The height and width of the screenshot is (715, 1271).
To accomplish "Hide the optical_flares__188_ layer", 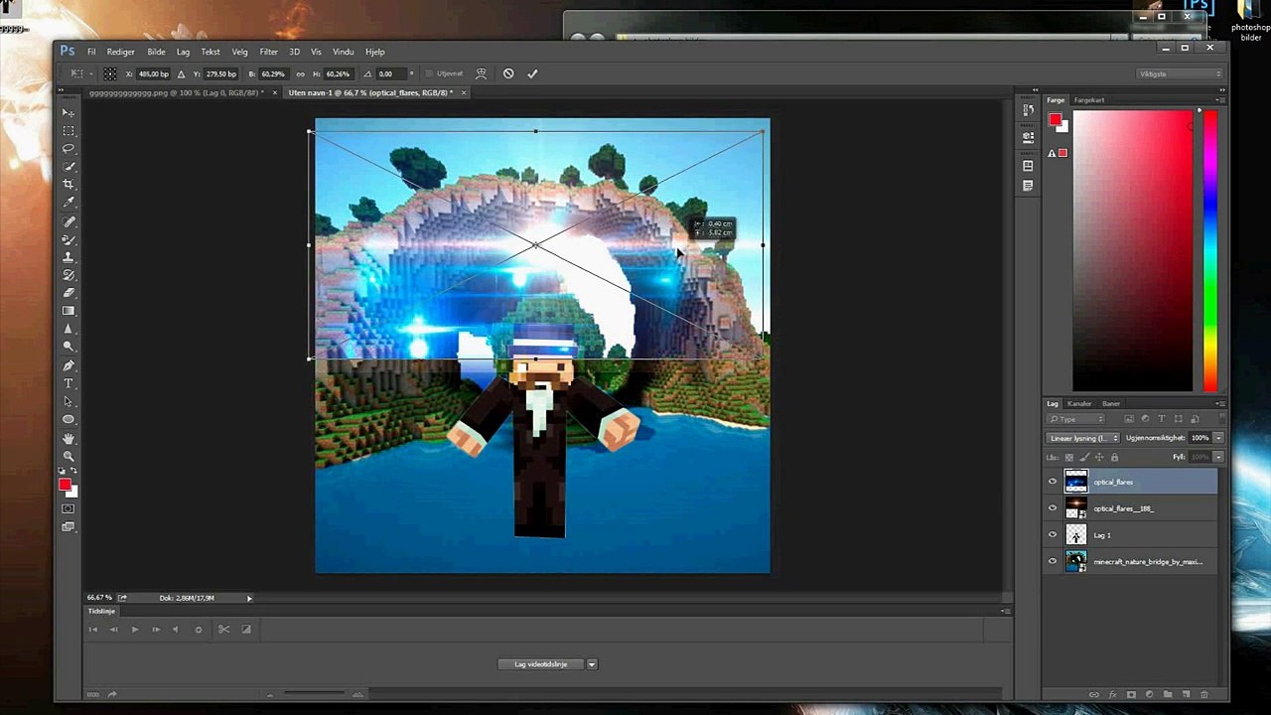I will point(1053,508).
